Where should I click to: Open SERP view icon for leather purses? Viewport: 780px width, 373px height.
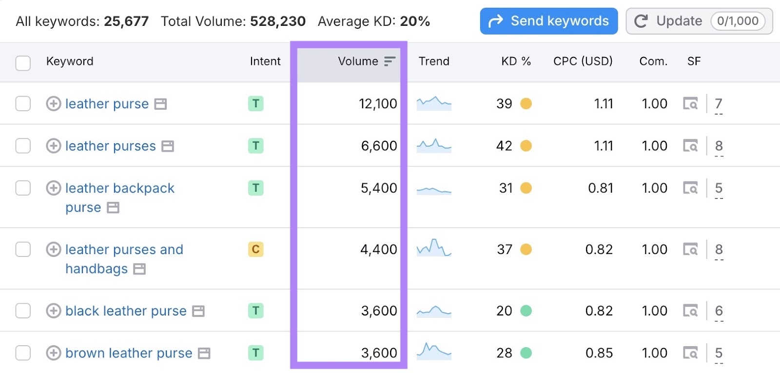(x=690, y=146)
